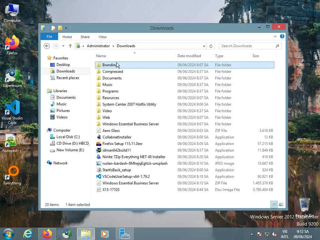This screenshot has width=320, height=240.
Task: Click Administrator in the address path
Action: pyautogui.click(x=98, y=46)
